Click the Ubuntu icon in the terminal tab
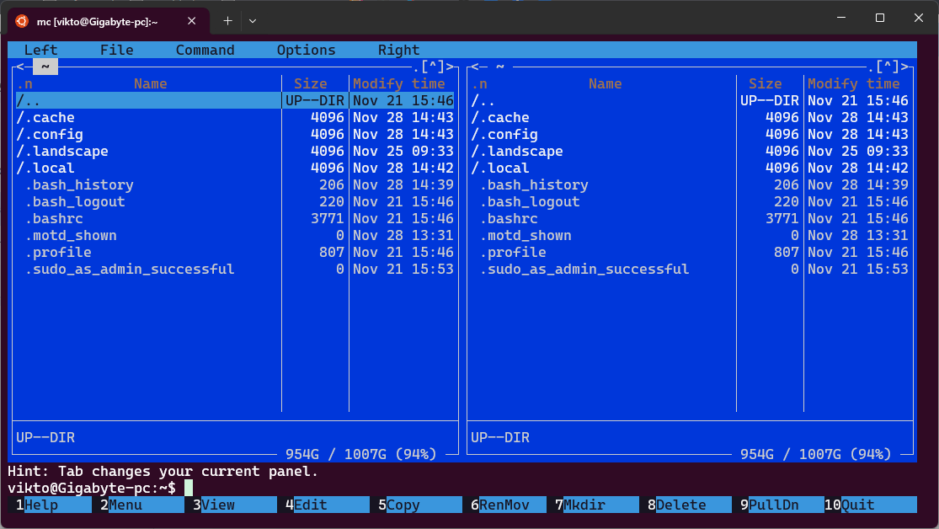Image resolution: width=939 pixels, height=529 pixels. [22, 21]
